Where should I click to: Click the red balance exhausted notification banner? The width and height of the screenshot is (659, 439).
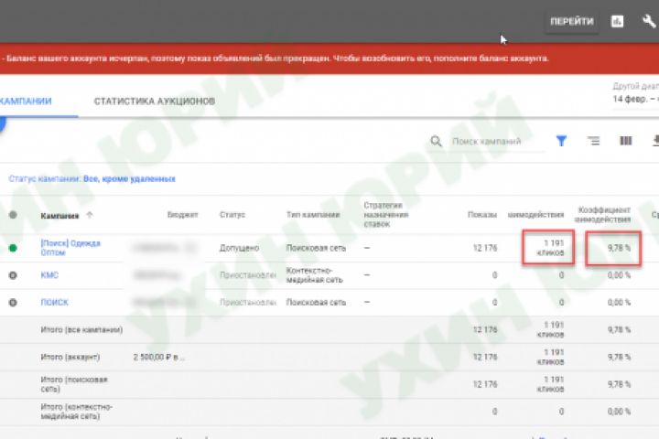[329, 59]
